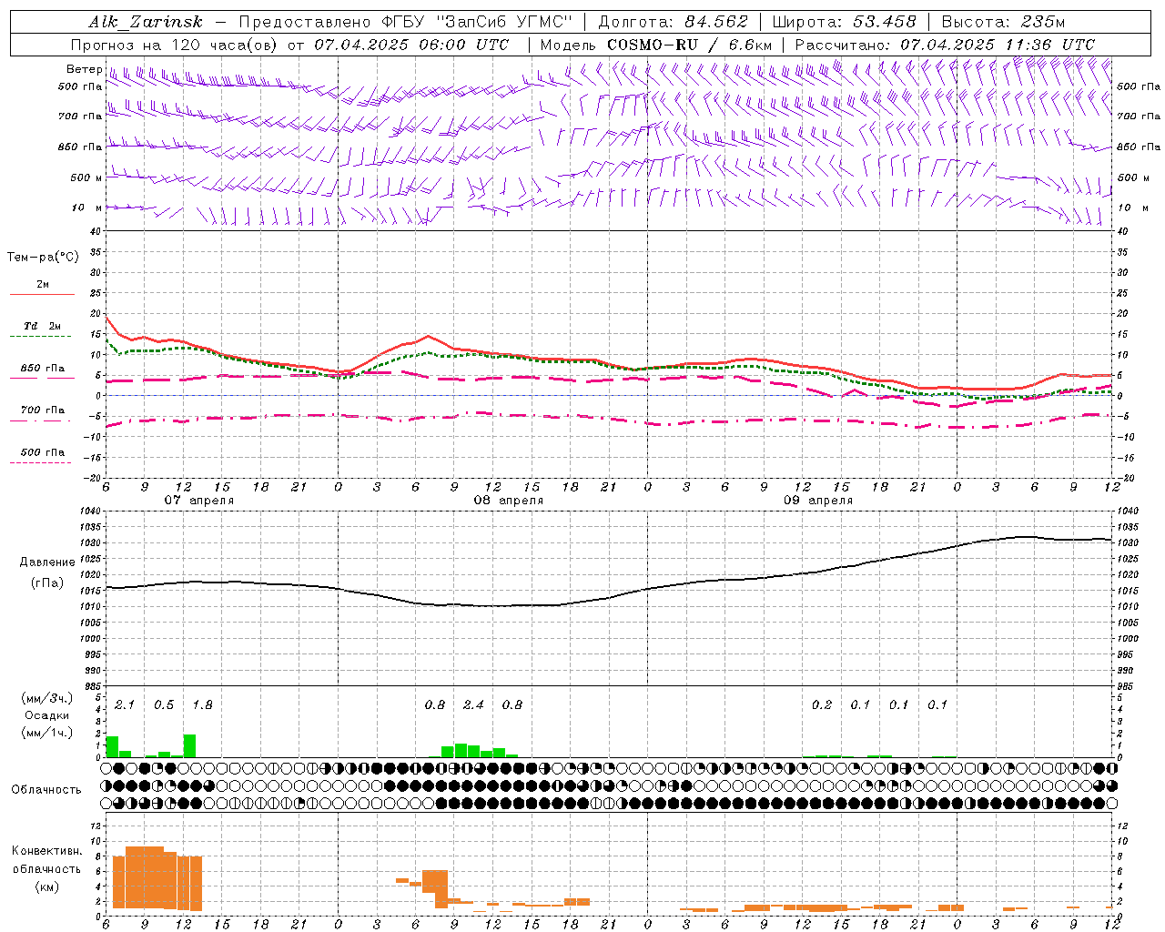Click the 08 апреля date label

click(508, 501)
